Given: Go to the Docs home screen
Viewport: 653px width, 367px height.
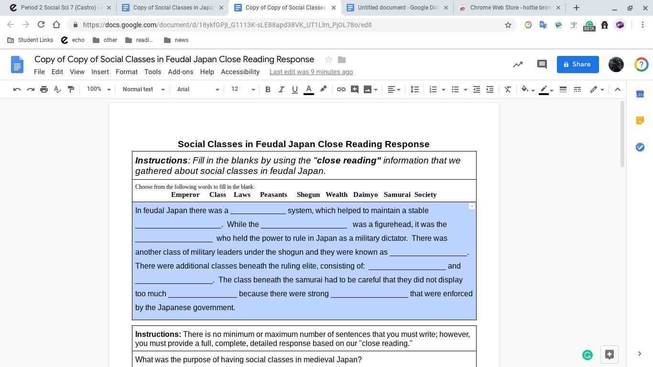Looking at the screenshot, I should coord(17,65).
